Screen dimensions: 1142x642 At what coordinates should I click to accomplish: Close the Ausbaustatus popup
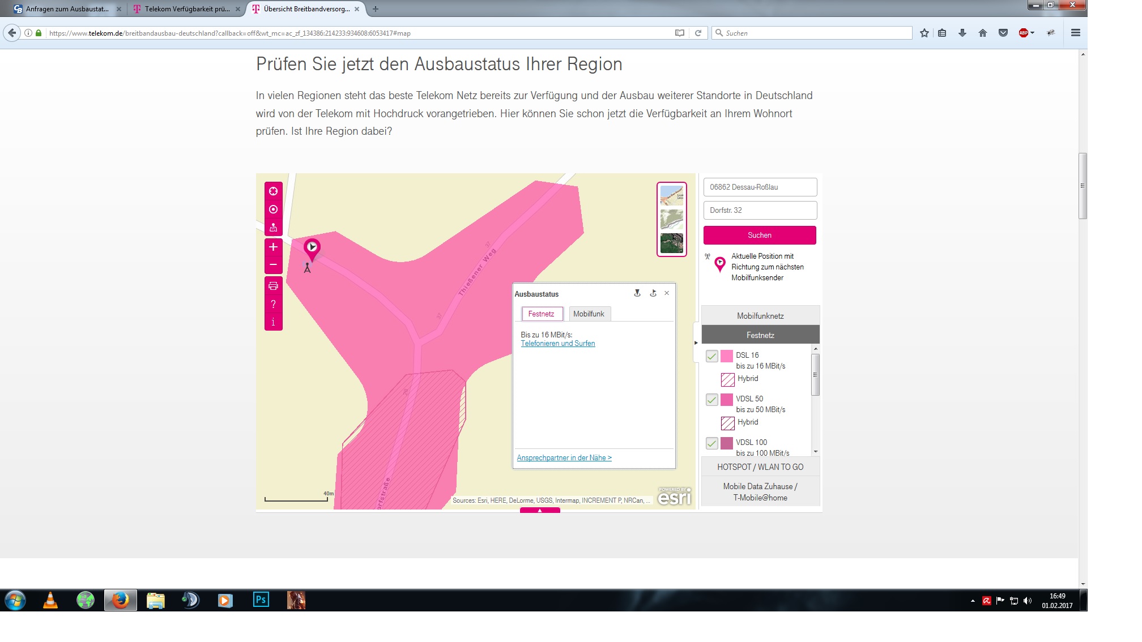[x=667, y=293]
